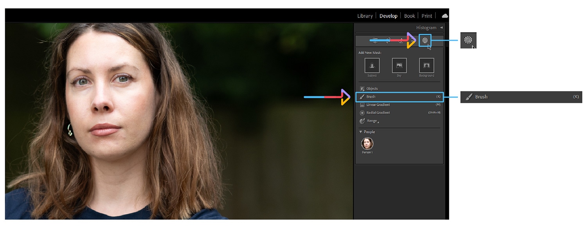Switch to the Library module

click(x=365, y=16)
